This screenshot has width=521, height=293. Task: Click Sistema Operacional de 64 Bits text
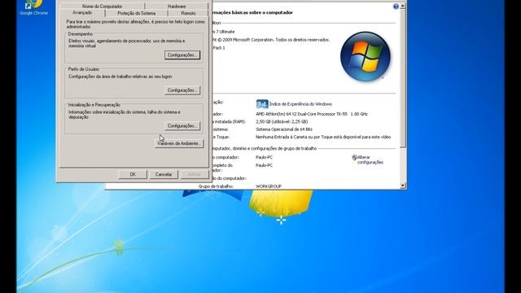click(284, 129)
